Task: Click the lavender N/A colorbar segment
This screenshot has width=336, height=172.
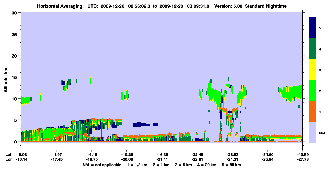Action: click(x=312, y=132)
